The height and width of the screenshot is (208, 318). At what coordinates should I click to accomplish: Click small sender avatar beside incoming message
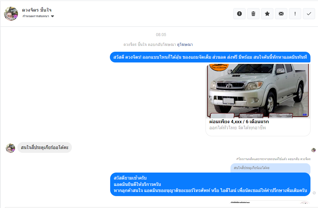[x=10, y=148]
